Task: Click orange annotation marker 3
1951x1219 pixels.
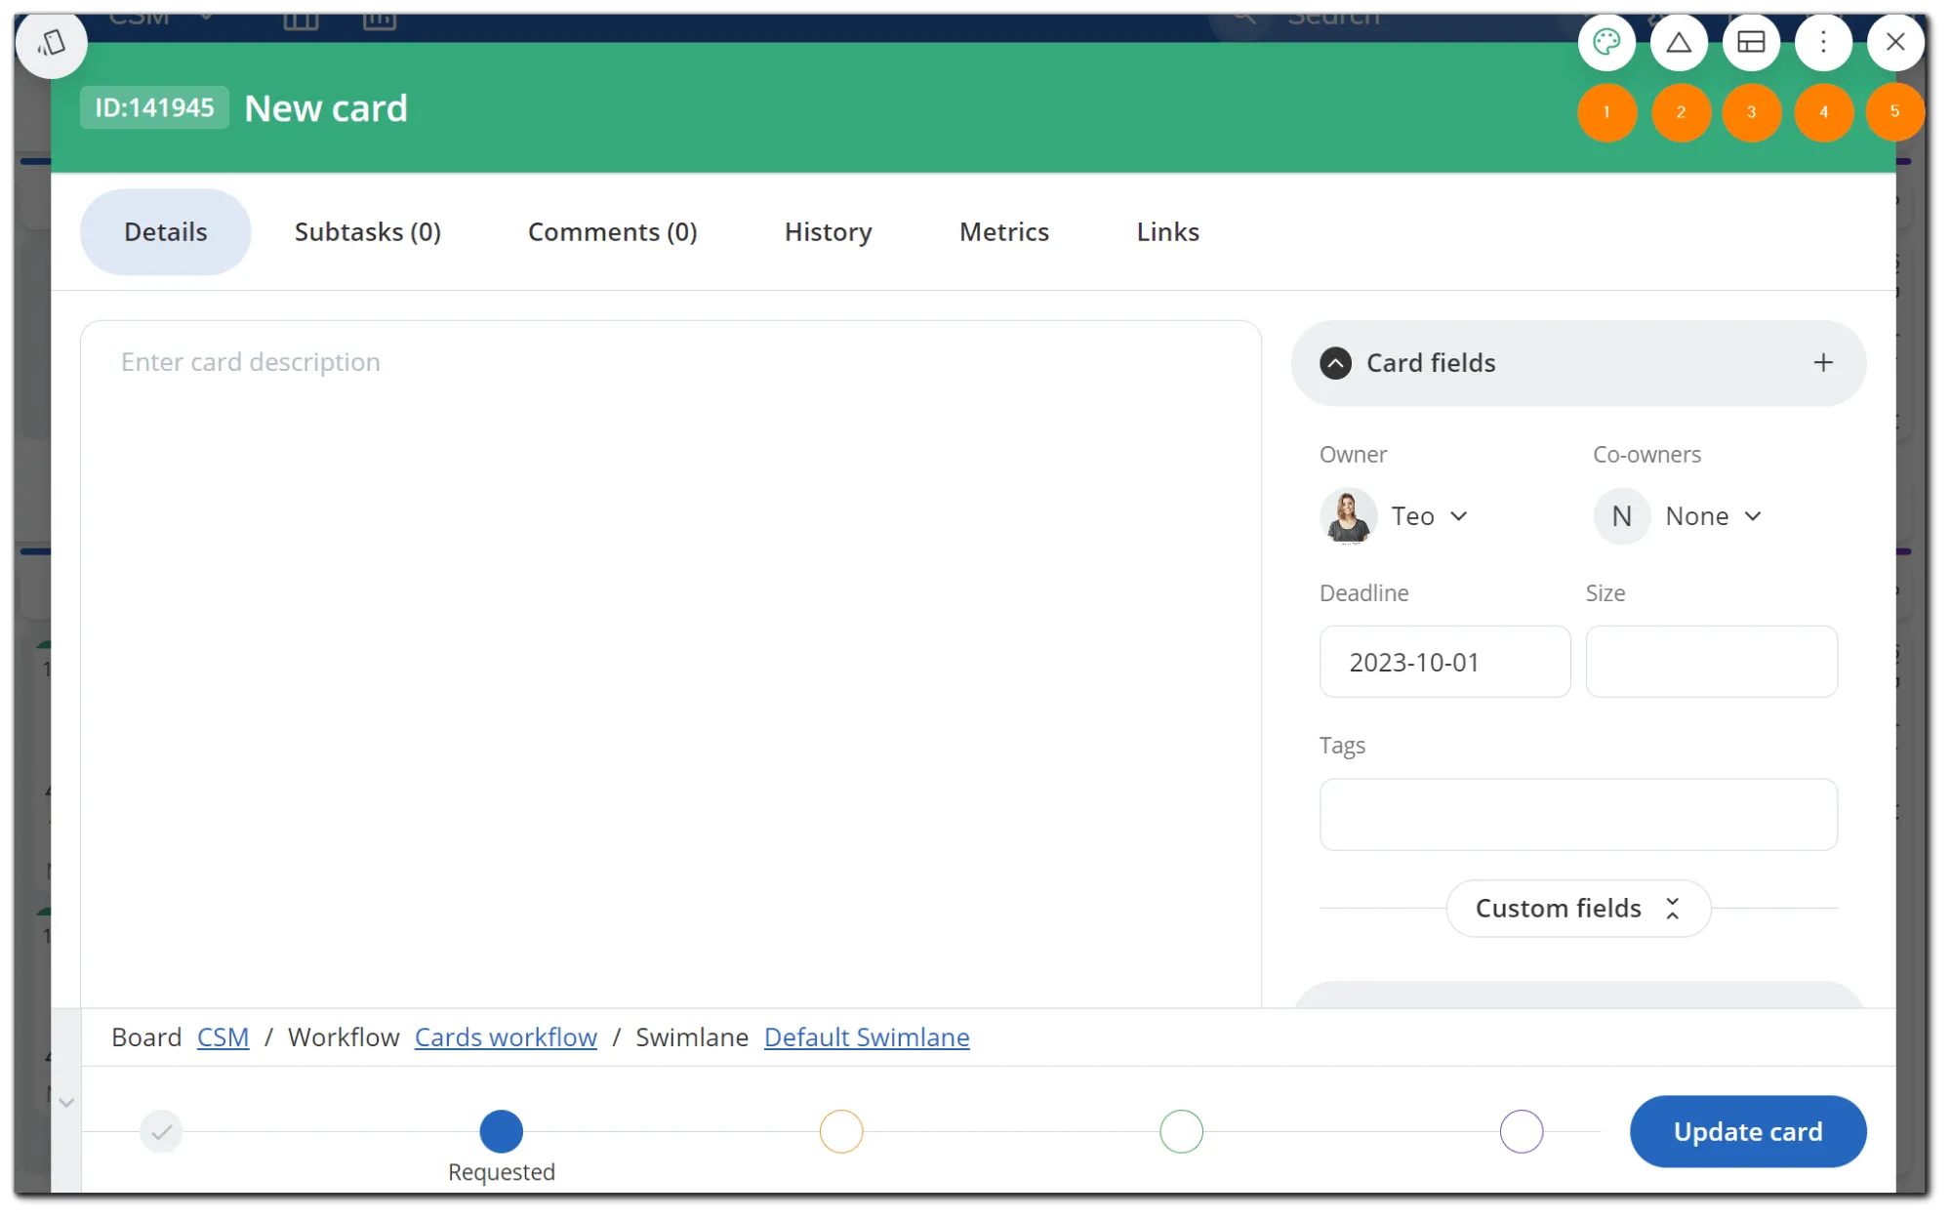Action: (x=1752, y=112)
